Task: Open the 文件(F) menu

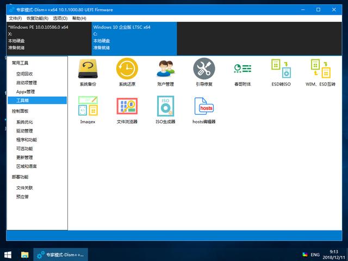Action: [x=15, y=18]
